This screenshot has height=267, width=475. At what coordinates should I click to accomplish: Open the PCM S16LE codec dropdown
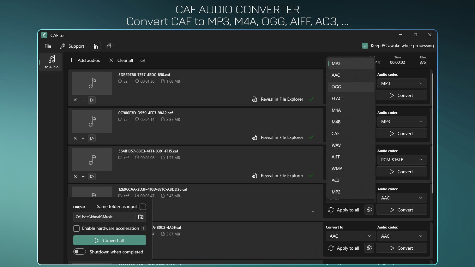click(x=401, y=160)
